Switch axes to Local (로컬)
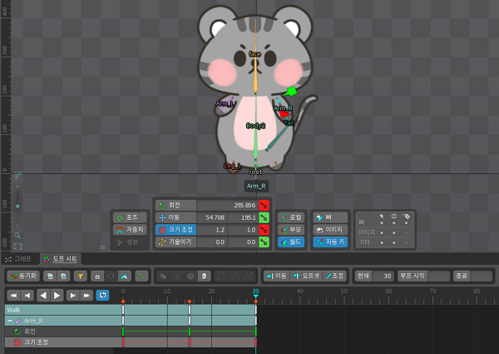 tap(291, 217)
